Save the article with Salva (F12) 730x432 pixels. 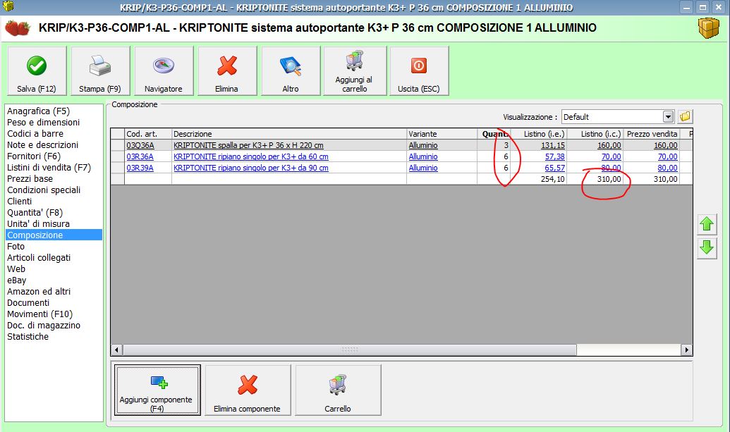(37, 71)
